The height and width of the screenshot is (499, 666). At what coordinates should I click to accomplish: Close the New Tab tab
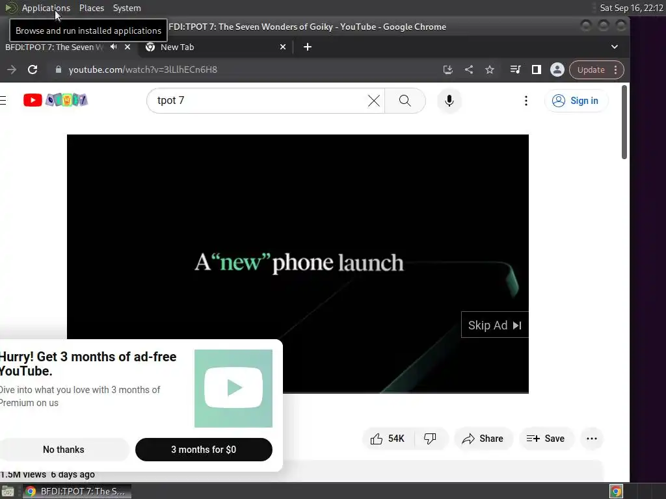point(283,47)
